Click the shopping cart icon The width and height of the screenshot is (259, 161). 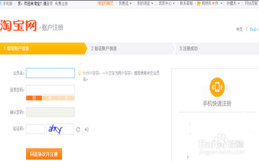click(198, 3)
